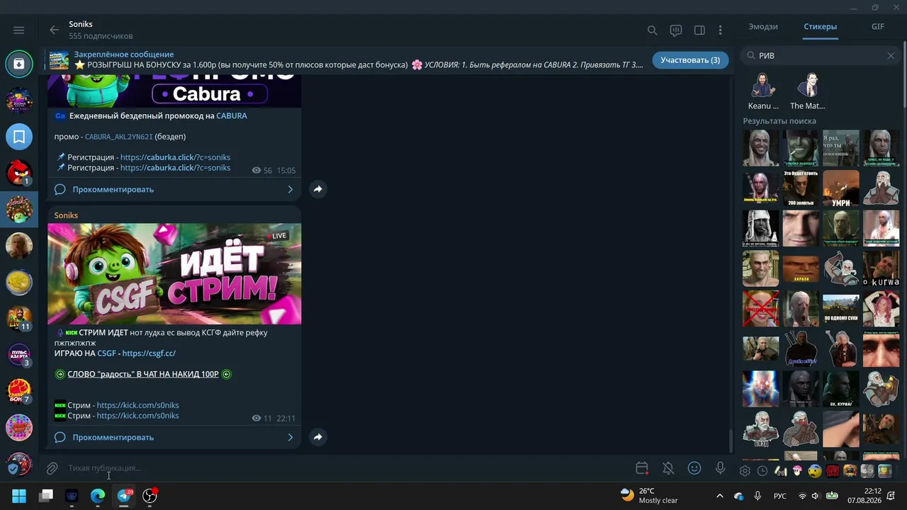907x510 pixels.
Task: Send the УМРИ sticker
Action: pos(841,188)
